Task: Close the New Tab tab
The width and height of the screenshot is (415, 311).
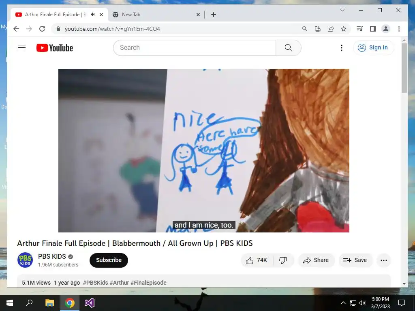Action: click(198, 15)
